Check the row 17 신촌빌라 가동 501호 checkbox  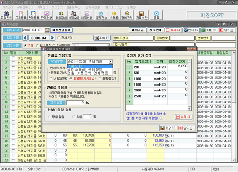click(x=13, y=136)
